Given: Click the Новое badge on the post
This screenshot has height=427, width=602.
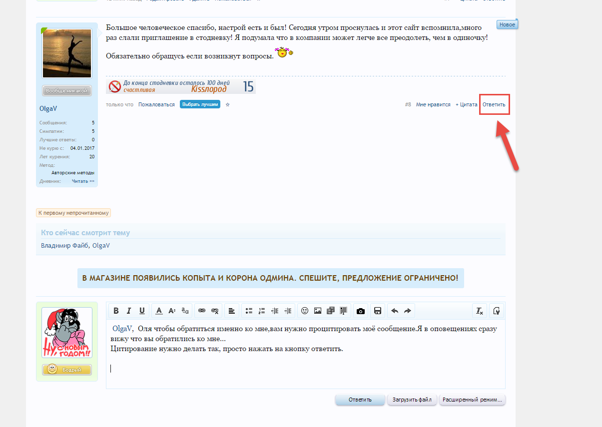Looking at the screenshot, I should pos(507,24).
